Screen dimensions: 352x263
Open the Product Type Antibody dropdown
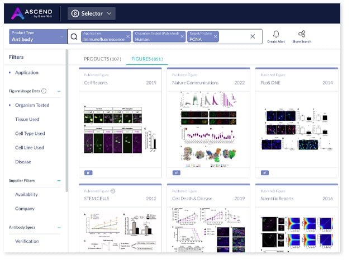[x=37, y=36]
